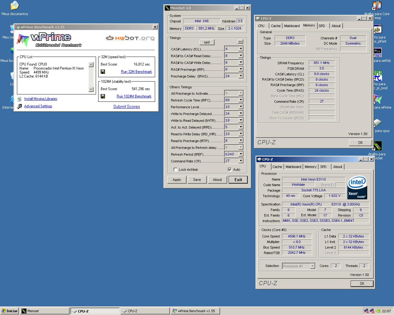This screenshot has width=394, height=315.
Task: Click hwbot.org logo in wPrime
Action: pyautogui.click(x=130, y=38)
